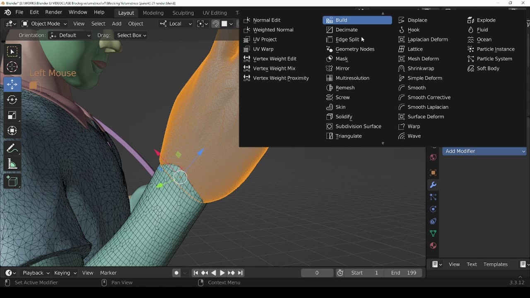Open the auto keyframing options dropdown arrow
Image resolution: width=530 pixels, height=298 pixels.
pos(185,273)
